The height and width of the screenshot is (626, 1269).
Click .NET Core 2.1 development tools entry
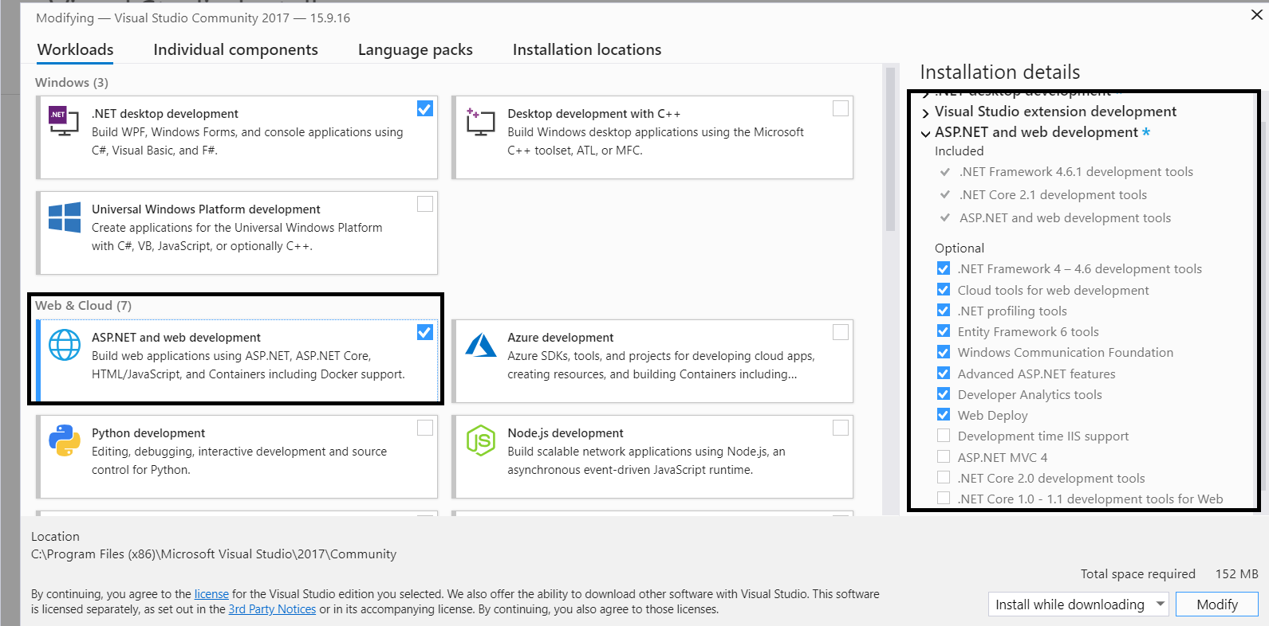[x=1053, y=195]
